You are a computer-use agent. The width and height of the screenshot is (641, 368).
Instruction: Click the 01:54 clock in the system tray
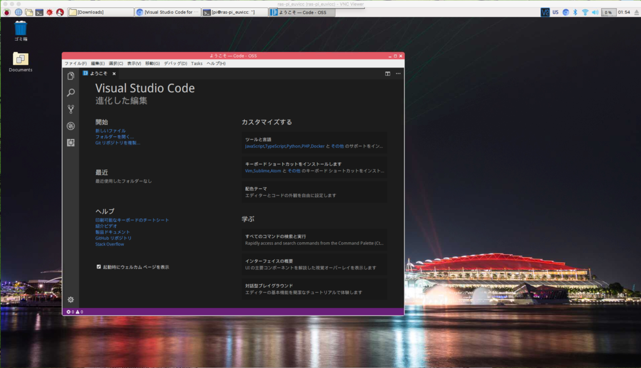pos(624,13)
